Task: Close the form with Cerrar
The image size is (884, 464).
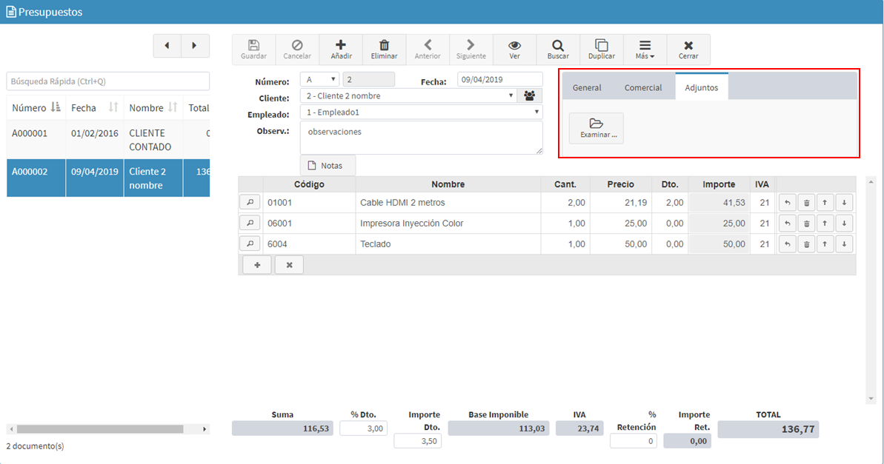Action: [688, 50]
